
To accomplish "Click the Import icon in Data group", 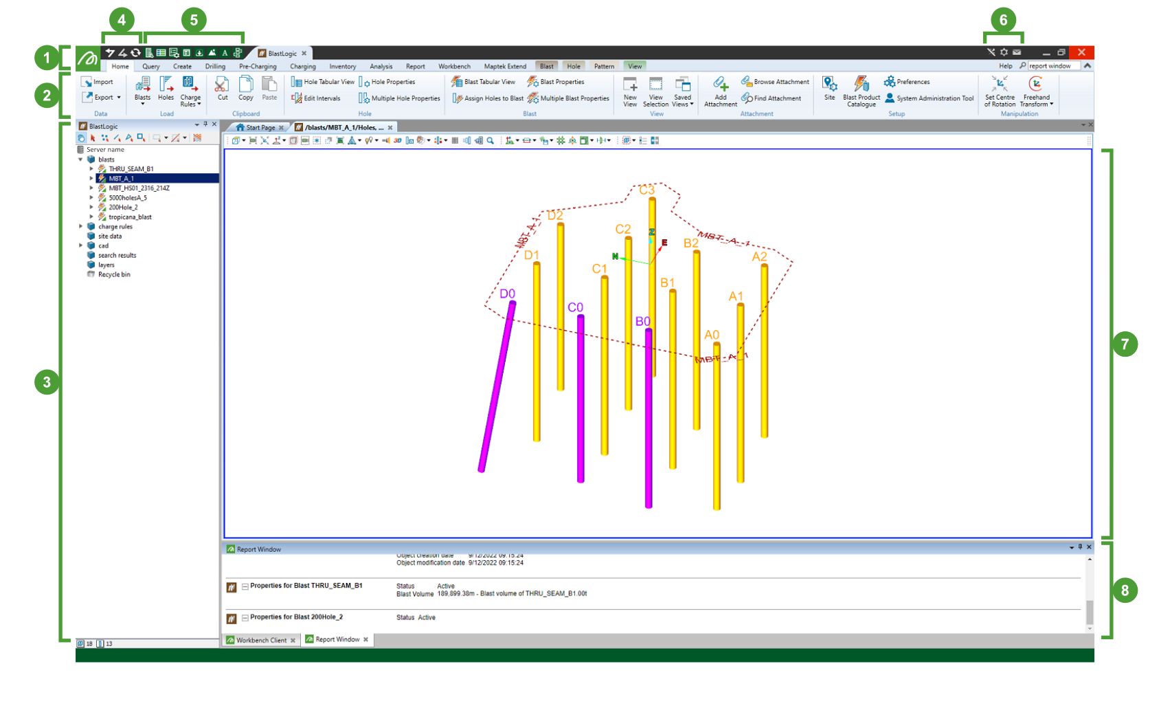I will coord(87,82).
